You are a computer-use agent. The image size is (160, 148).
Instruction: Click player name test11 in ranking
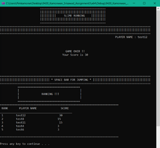21,123
